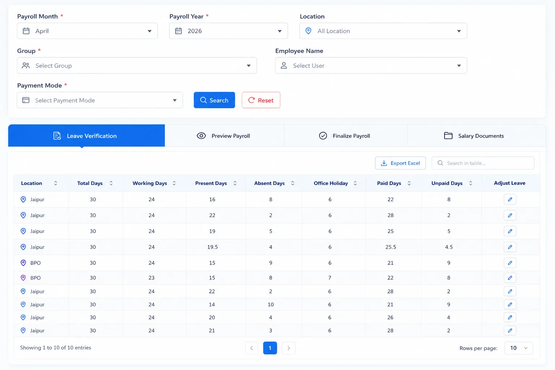Sort table by Present Days column
Image resolution: width=555 pixels, height=370 pixels.
[x=235, y=183]
